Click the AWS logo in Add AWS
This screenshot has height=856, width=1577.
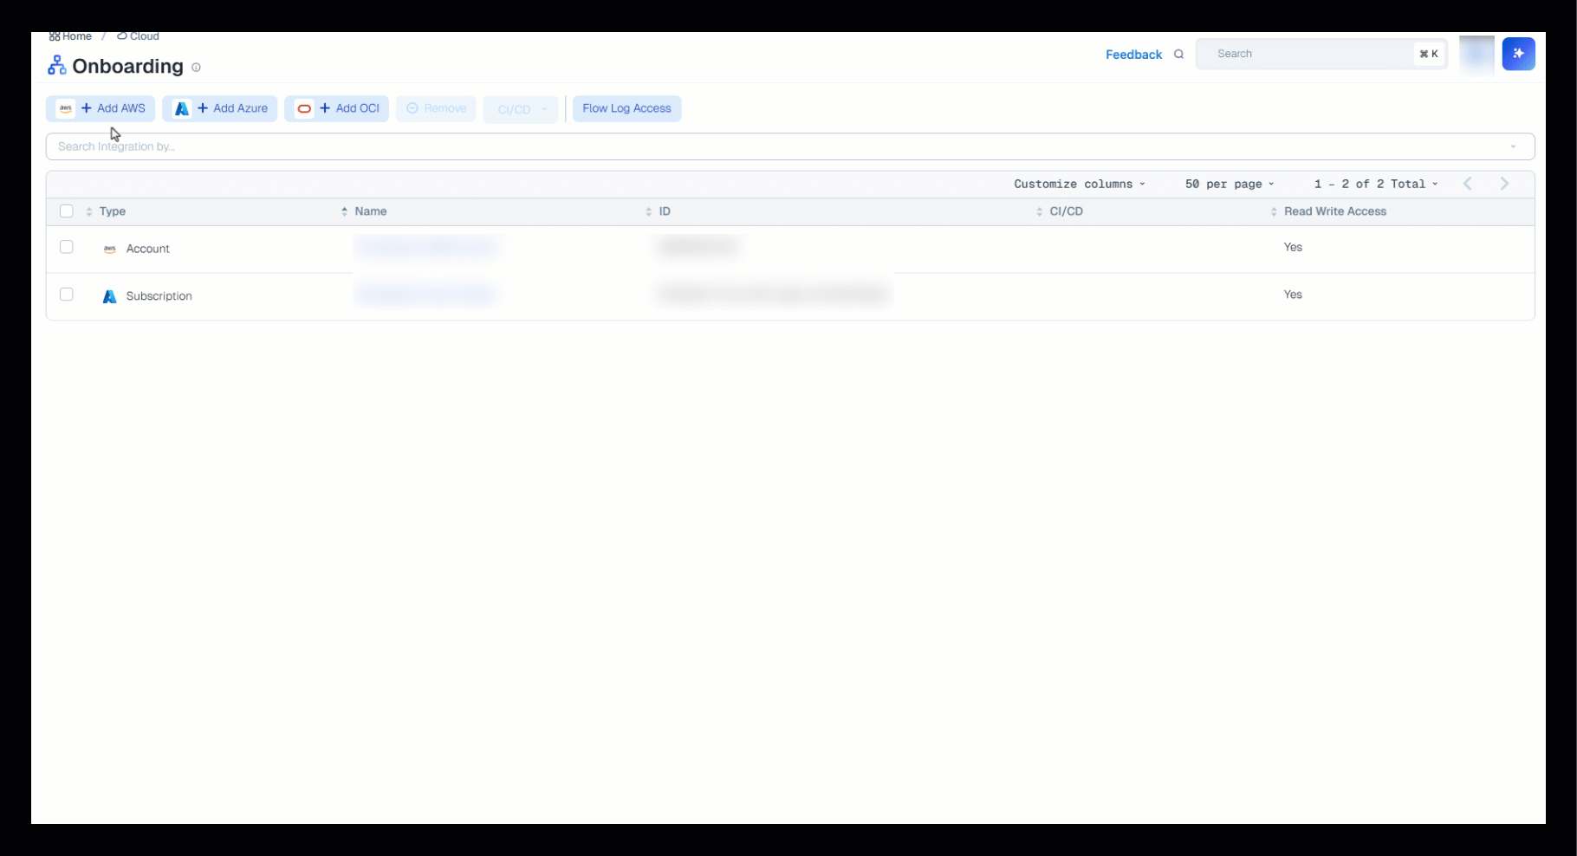(x=65, y=108)
